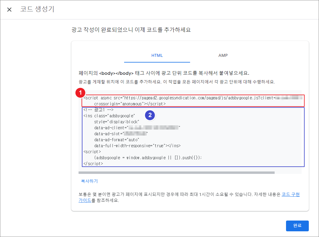The width and height of the screenshot is (319, 237).
Task: Click the opening <script> tag line
Action: (x=92, y=152)
